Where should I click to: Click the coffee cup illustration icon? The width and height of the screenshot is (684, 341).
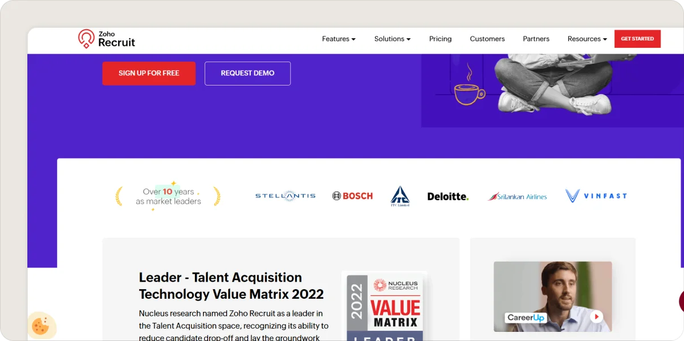click(469, 86)
